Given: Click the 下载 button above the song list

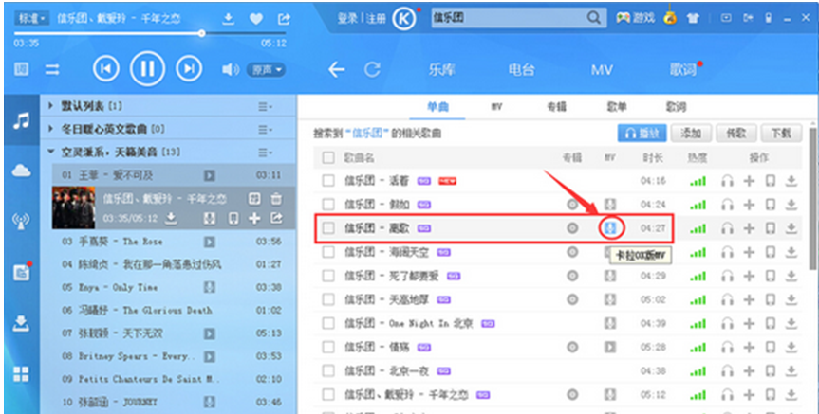Looking at the screenshot, I should click(781, 133).
